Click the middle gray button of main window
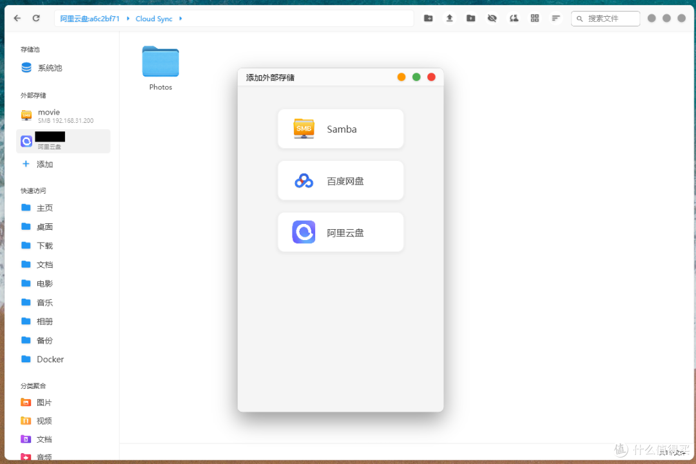The height and width of the screenshot is (464, 696). click(666, 18)
